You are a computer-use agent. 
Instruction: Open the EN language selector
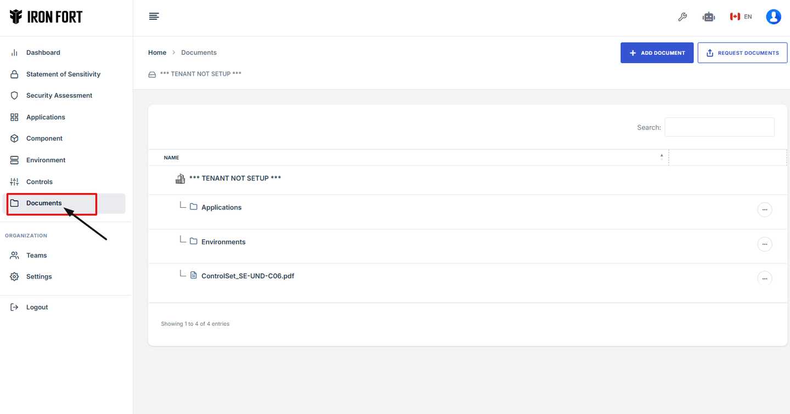point(741,17)
